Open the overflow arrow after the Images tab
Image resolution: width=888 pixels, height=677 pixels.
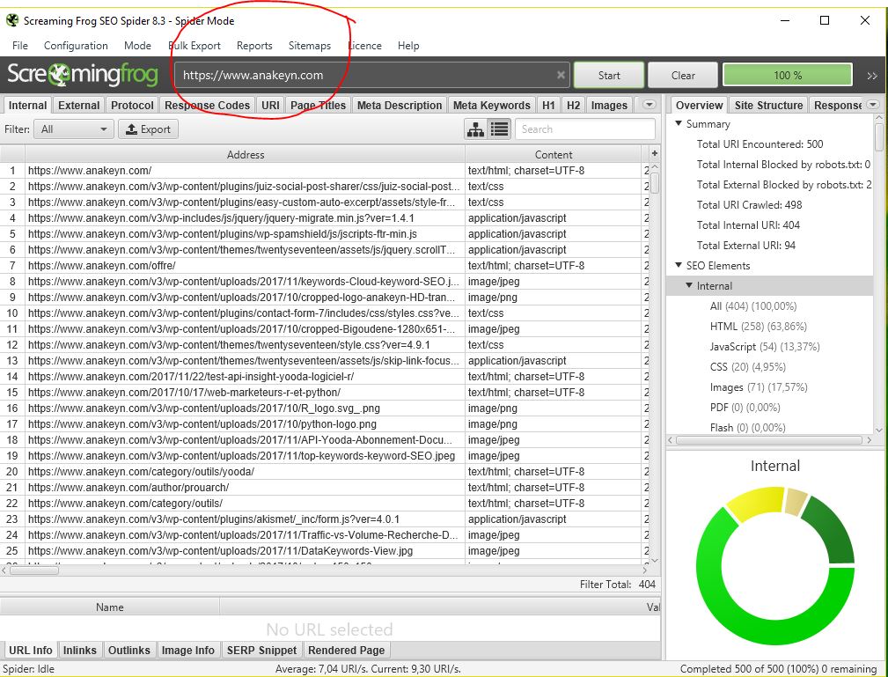(x=649, y=105)
